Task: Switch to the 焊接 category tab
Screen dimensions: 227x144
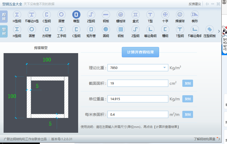Action: pyautogui.click(x=4, y=17)
